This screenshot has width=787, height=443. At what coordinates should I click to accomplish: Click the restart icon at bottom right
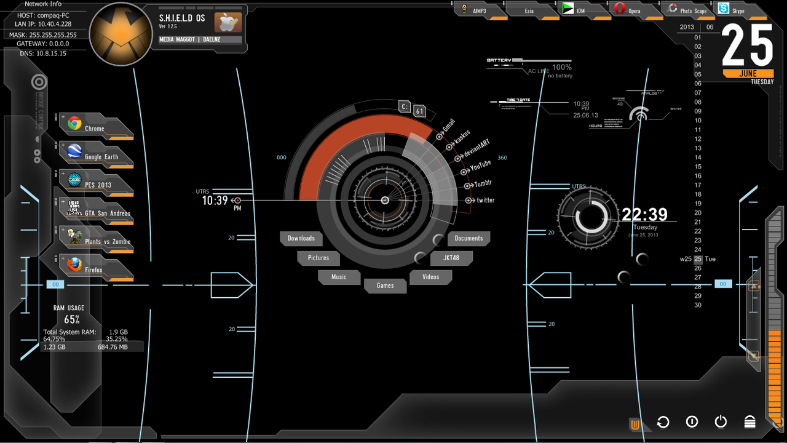point(663,422)
